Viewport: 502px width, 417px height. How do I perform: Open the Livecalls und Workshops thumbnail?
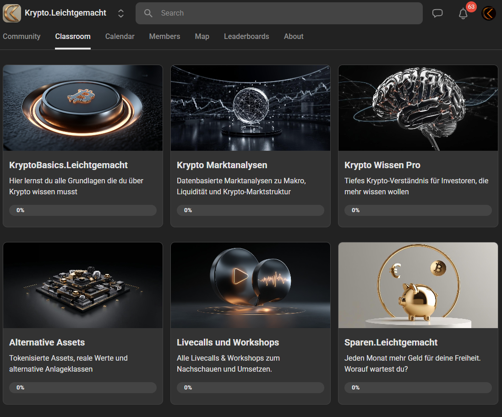(251, 285)
